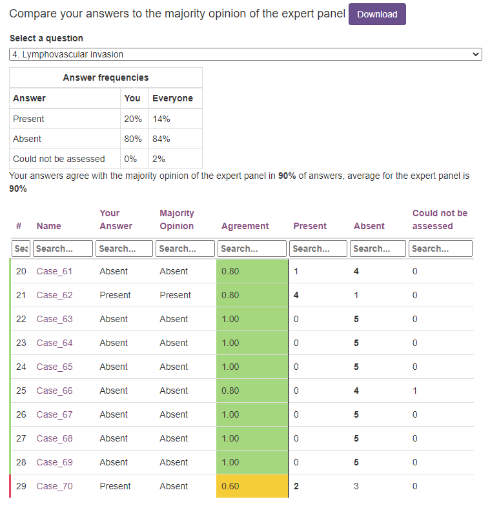This screenshot has height=508, width=490.
Task: Open the Case_62 link
Action: pos(54,295)
